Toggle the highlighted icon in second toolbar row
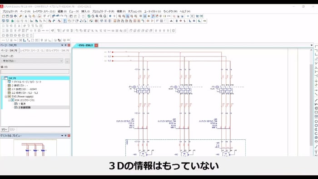318x179 pixels. click(x=65, y=21)
